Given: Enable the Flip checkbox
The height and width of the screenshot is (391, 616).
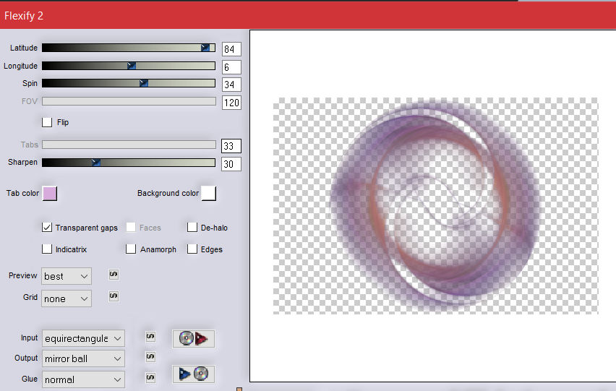Looking at the screenshot, I should click(47, 122).
